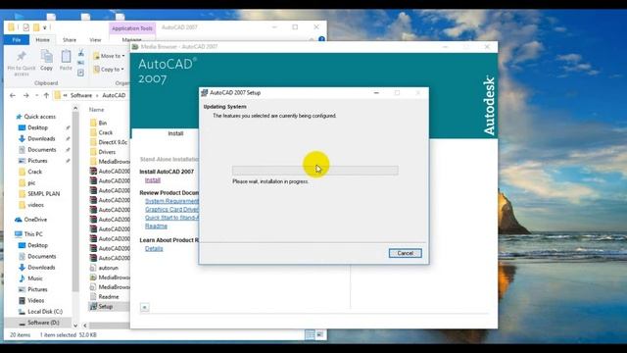Select the Setup file in file list
Screen dimensions: 627x353
click(105, 307)
